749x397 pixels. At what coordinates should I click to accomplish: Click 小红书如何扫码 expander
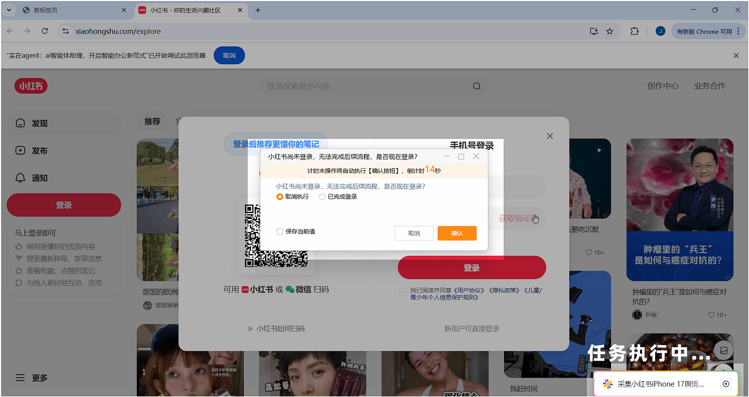(x=276, y=328)
